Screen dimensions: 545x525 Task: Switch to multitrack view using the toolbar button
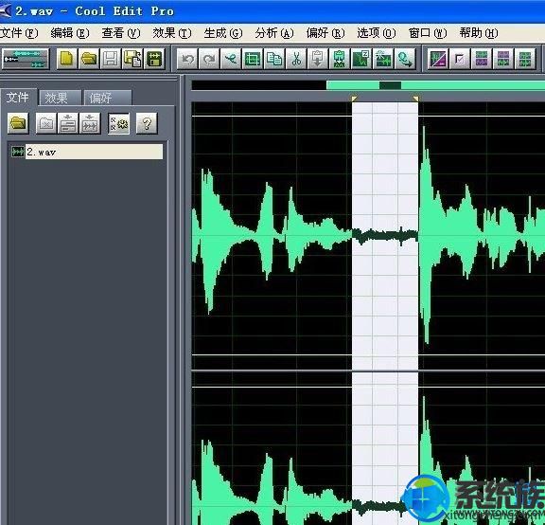(26, 59)
